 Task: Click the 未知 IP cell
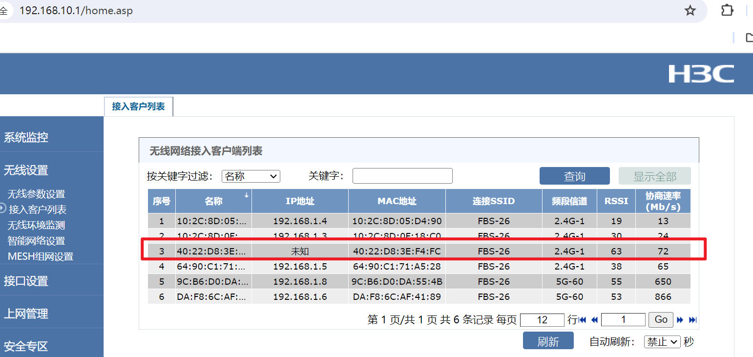300,252
